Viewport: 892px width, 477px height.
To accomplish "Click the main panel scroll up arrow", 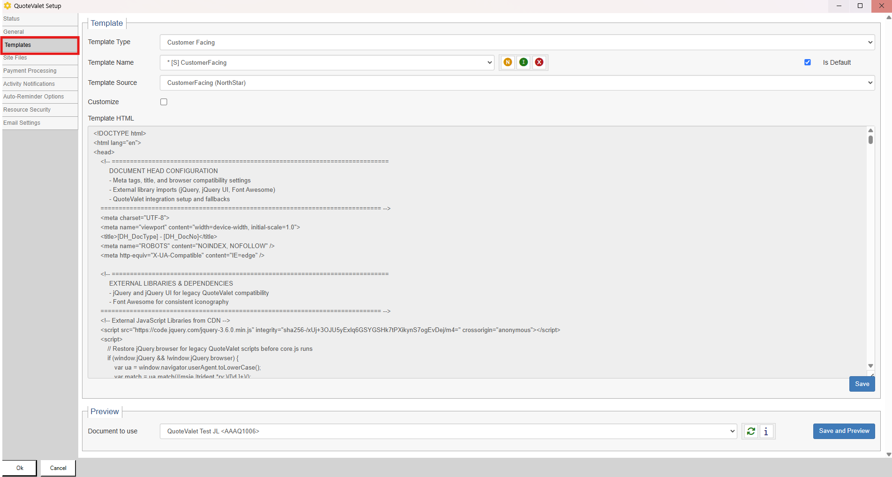I will coord(889,17).
